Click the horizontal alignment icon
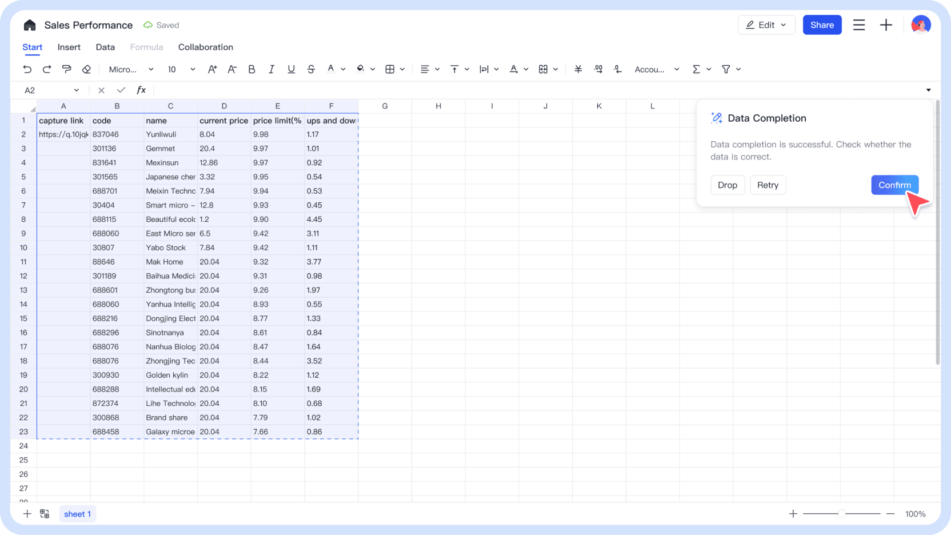The width and height of the screenshot is (951, 535). coord(425,69)
